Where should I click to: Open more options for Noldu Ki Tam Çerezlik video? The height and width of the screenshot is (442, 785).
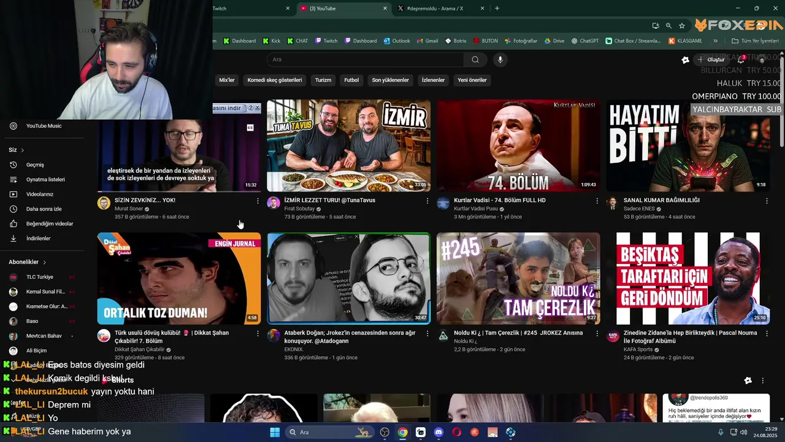597,333
